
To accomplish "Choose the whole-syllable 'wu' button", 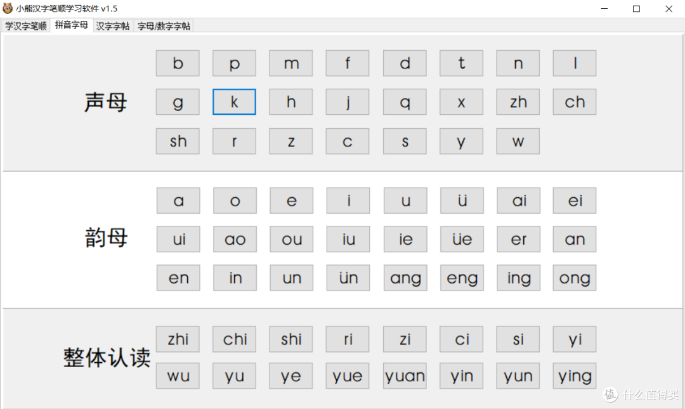I will [x=178, y=376].
